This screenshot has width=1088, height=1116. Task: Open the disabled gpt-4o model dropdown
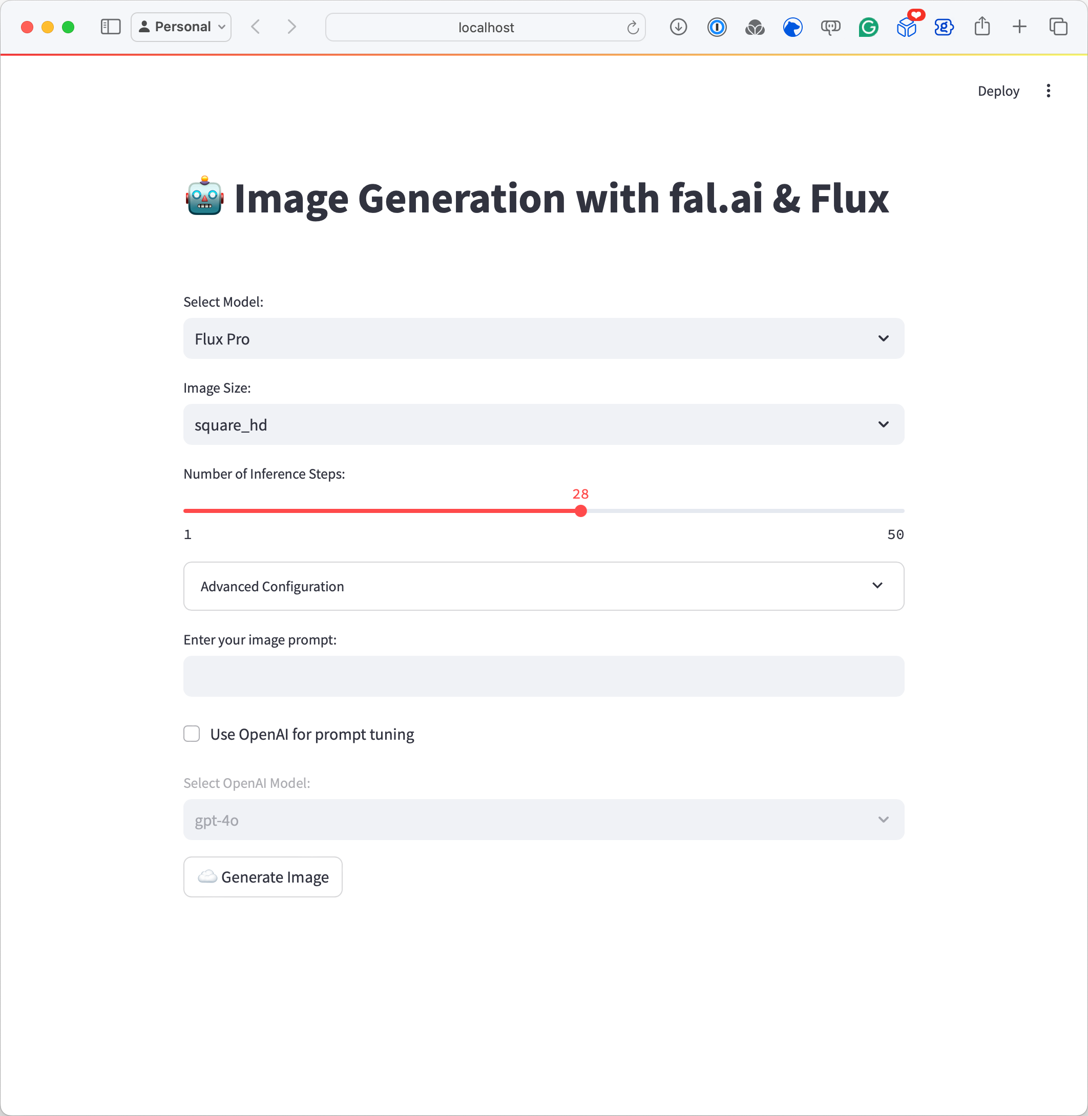tap(543, 820)
